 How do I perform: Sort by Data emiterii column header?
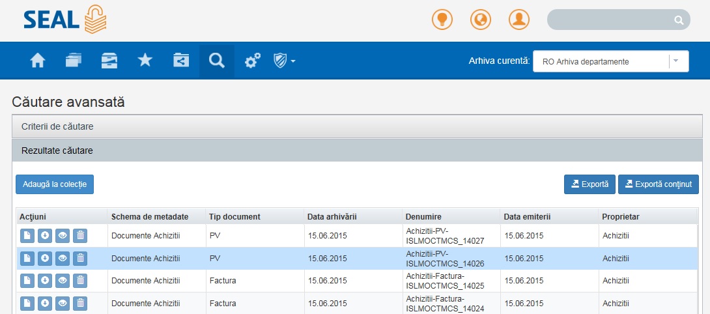550,216
